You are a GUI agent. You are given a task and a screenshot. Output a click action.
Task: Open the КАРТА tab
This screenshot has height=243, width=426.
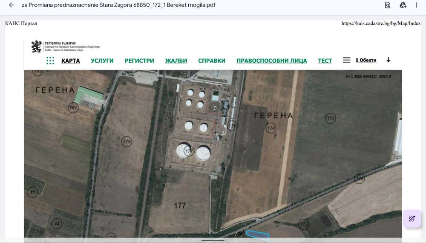[71, 61]
